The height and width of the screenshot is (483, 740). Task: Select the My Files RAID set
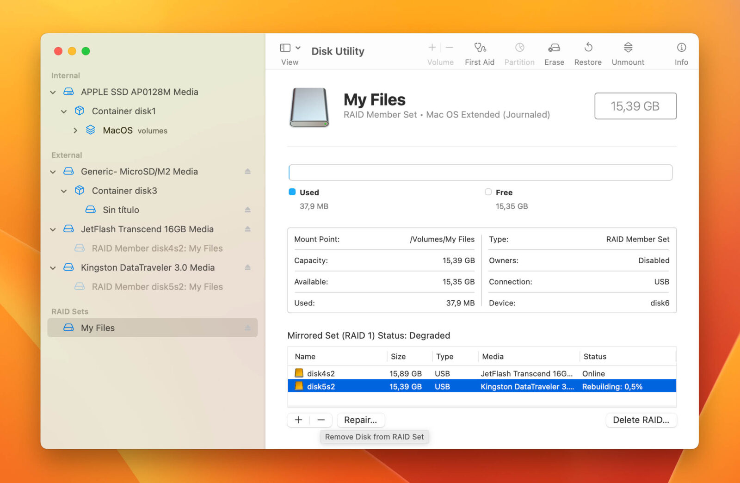tap(97, 328)
